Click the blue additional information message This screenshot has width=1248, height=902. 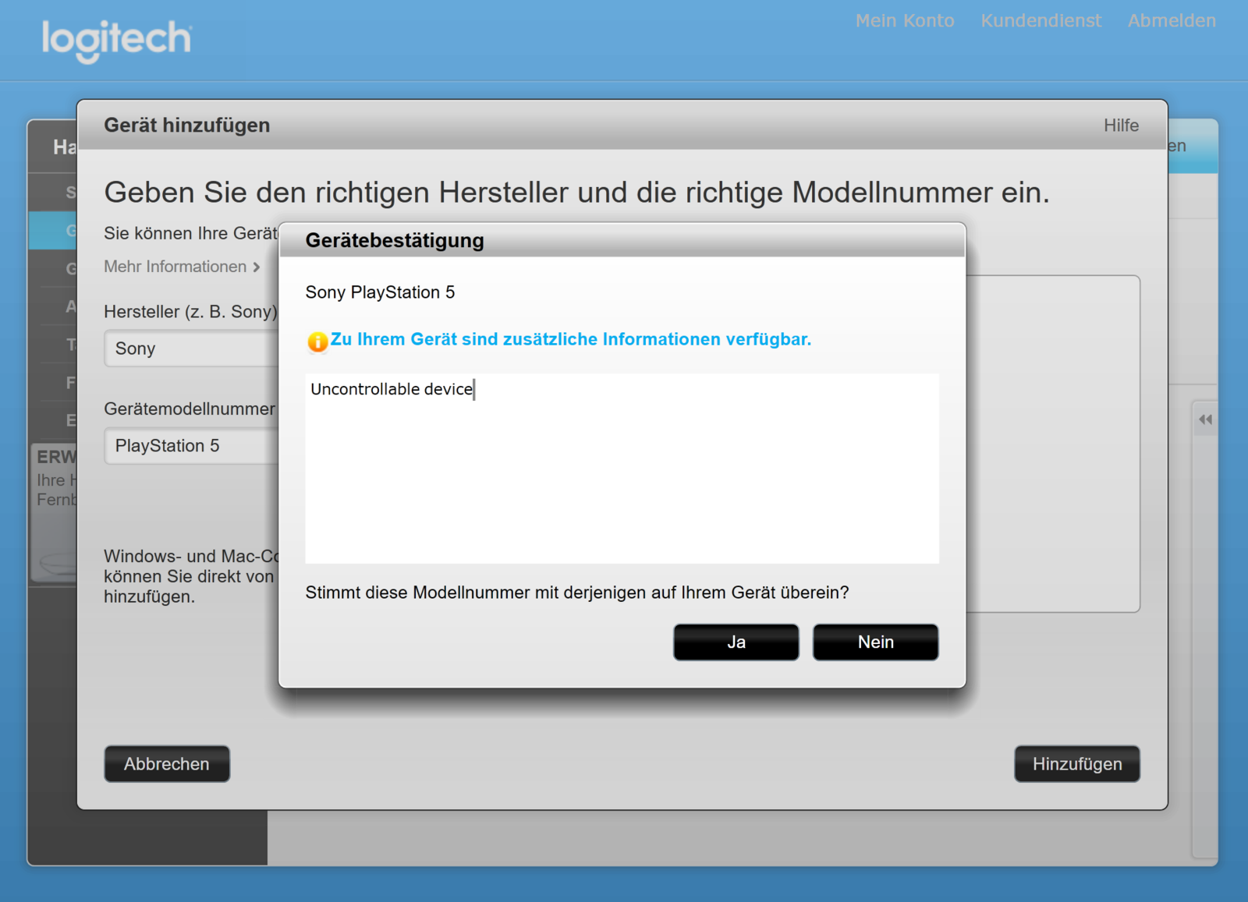571,339
